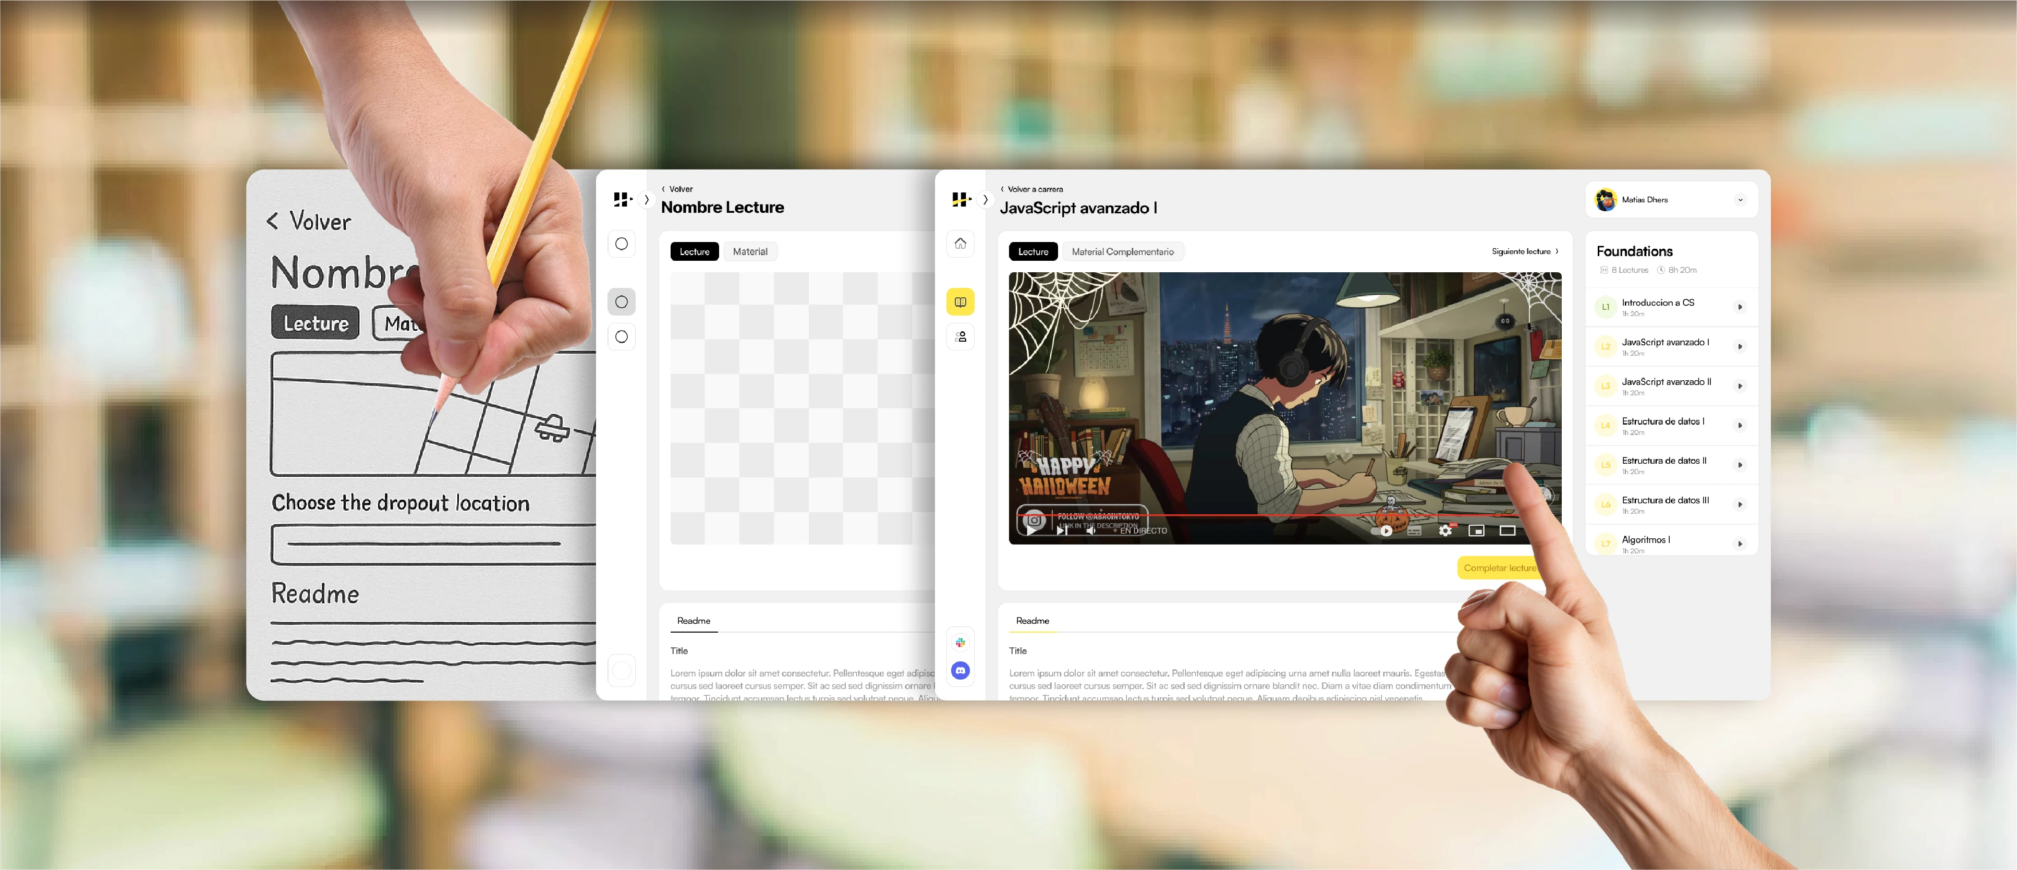Go back via Volver in the wireframe
2017x870 pixels.
[677, 189]
